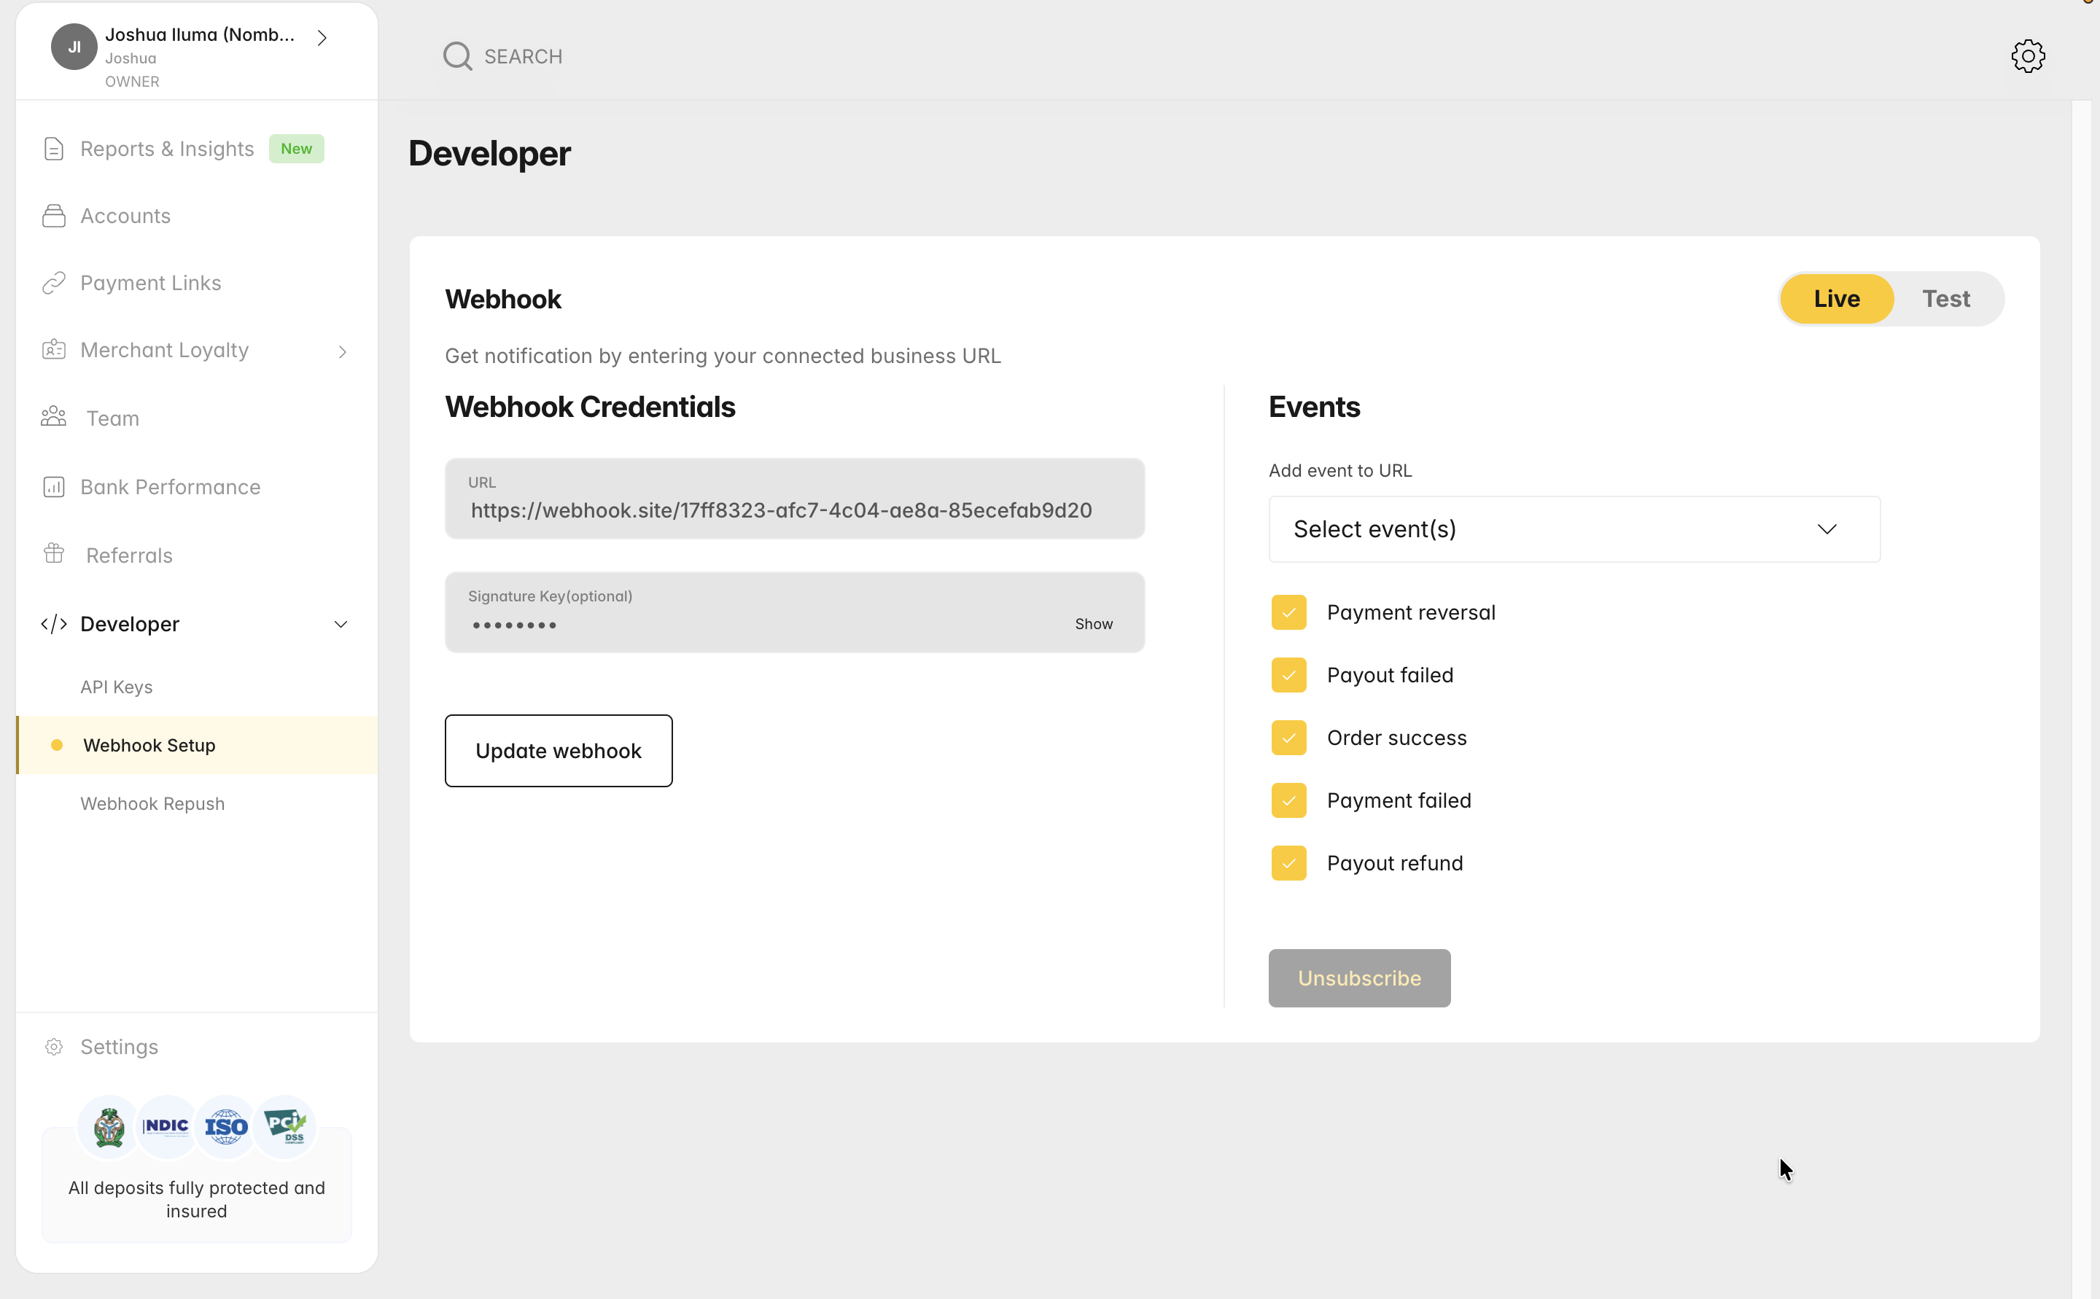Click the Referrals gift icon

pyautogui.click(x=53, y=554)
